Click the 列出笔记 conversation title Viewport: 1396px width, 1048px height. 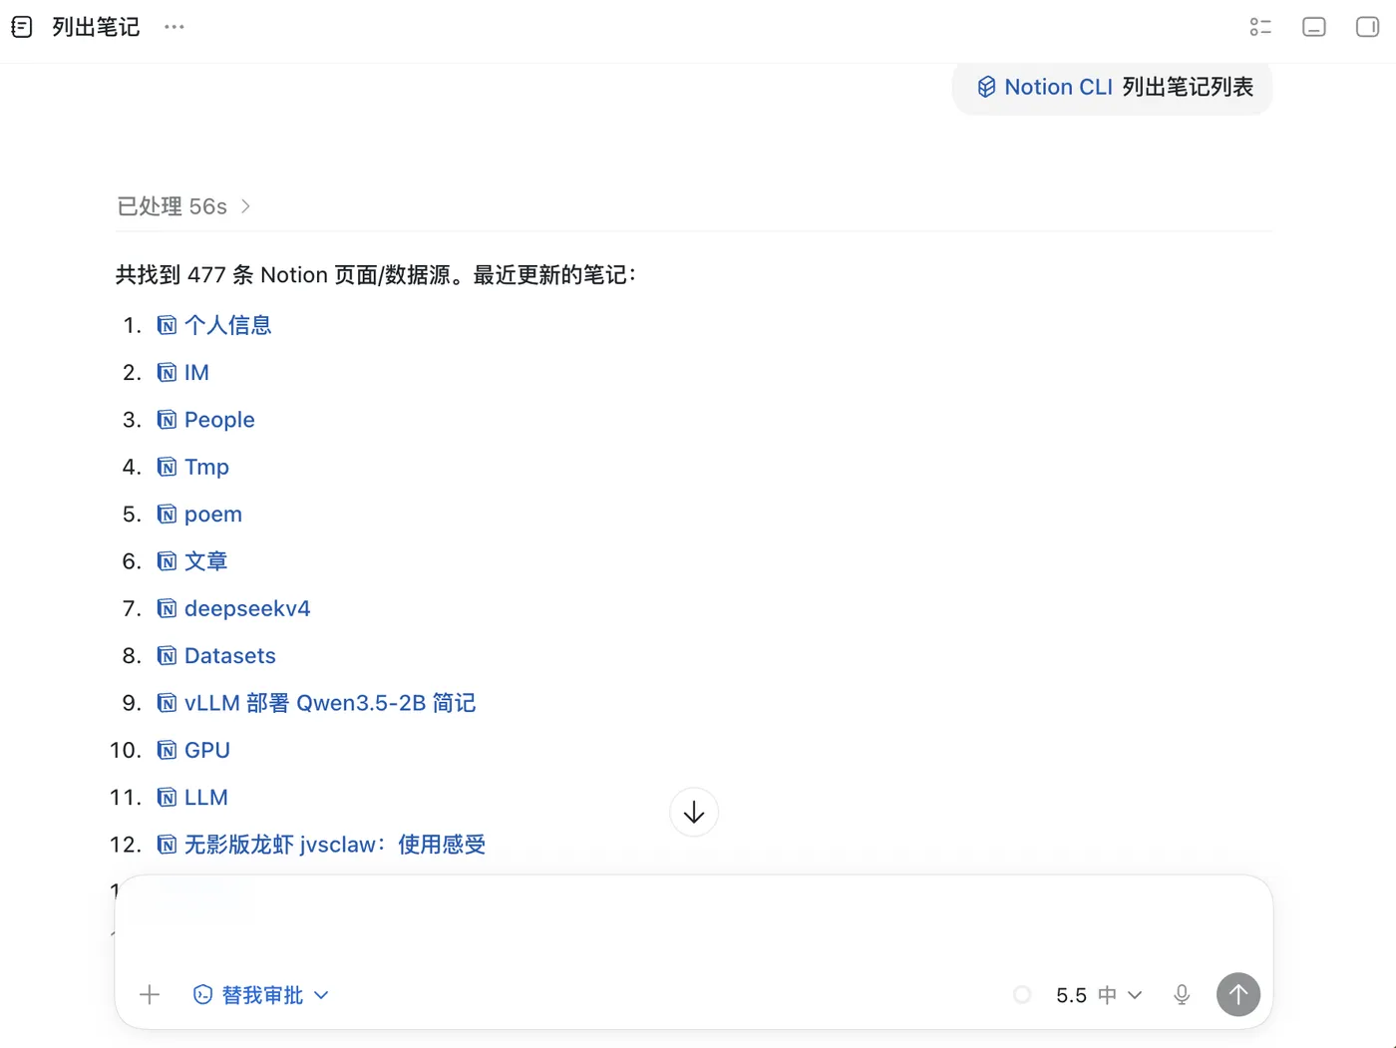96,27
